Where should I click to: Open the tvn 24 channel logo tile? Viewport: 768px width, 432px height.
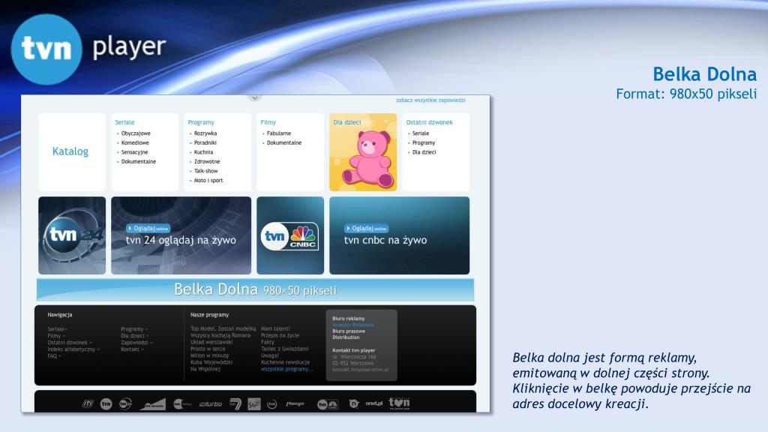coord(72,235)
